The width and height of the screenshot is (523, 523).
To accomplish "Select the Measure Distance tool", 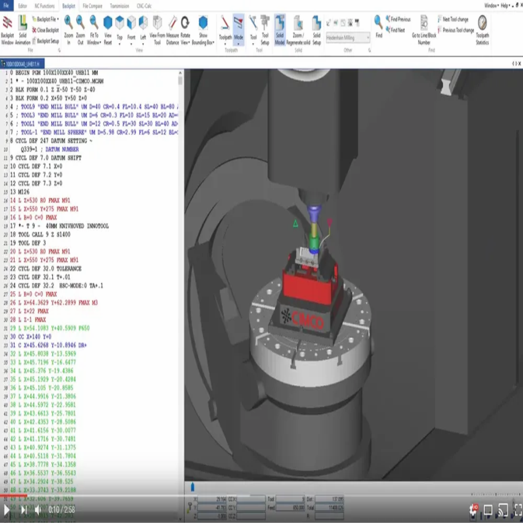I will click(x=172, y=30).
